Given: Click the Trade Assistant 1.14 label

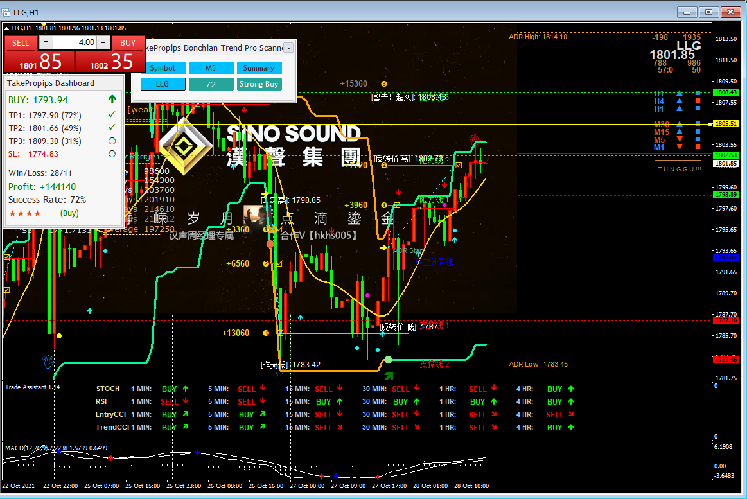Looking at the screenshot, I should [x=32, y=387].
